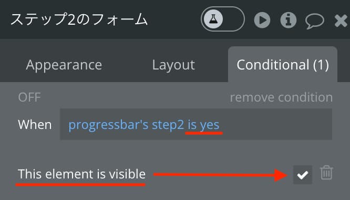Delete the visible property with trash icon
The image size is (350, 200).
click(326, 173)
